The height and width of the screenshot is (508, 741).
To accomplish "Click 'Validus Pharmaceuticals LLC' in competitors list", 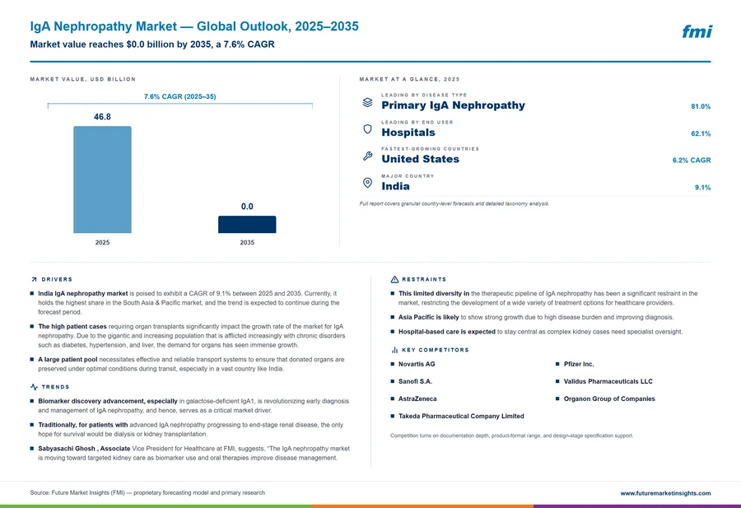I will pyautogui.click(x=608, y=381).
